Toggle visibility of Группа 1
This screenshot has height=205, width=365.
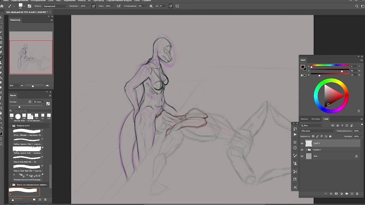pyautogui.click(x=302, y=150)
